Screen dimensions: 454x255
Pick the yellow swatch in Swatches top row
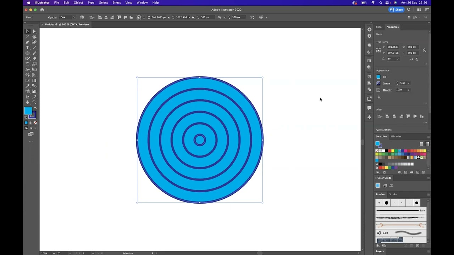[x=393, y=151]
